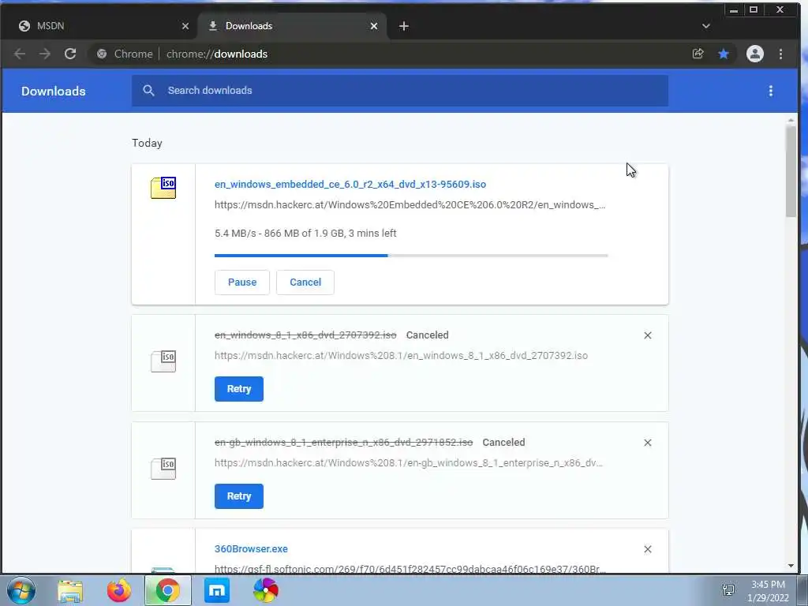Open a new tab with the plus button
The width and height of the screenshot is (808, 606).
click(404, 26)
